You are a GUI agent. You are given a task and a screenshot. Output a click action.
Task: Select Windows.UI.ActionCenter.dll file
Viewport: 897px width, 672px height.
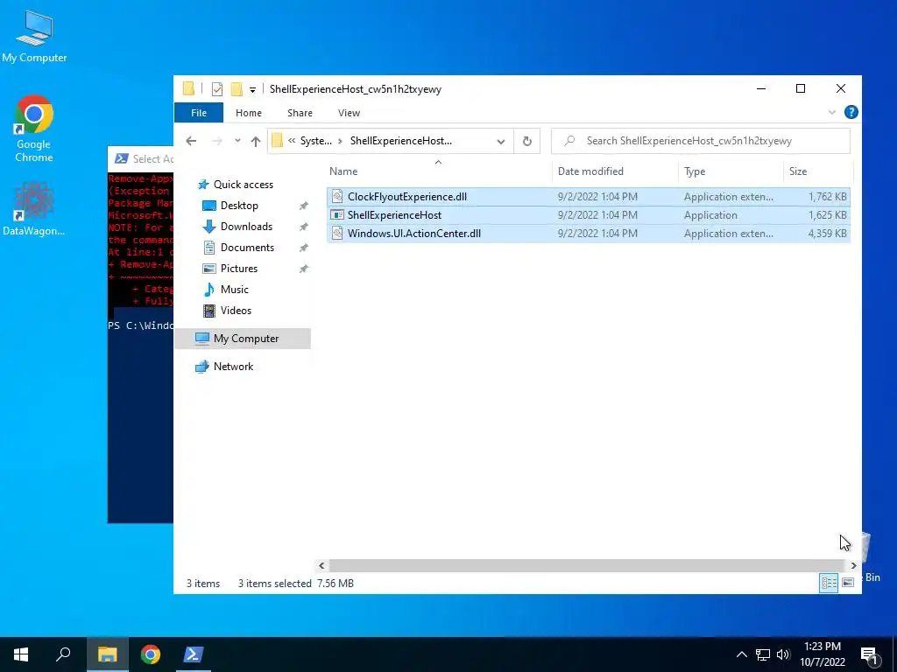(x=589, y=233)
